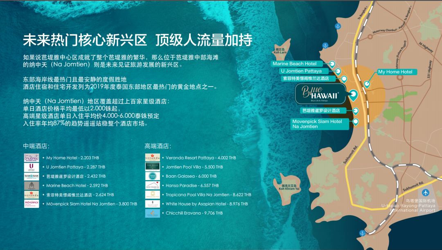Click the paragraph line mentioning 入住率年均87%
The height and width of the screenshot is (250, 442).
coord(86,123)
